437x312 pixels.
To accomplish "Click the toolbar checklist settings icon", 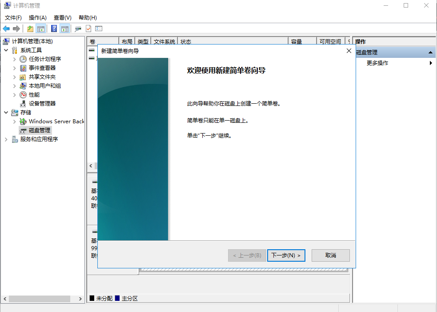I will (99, 28).
